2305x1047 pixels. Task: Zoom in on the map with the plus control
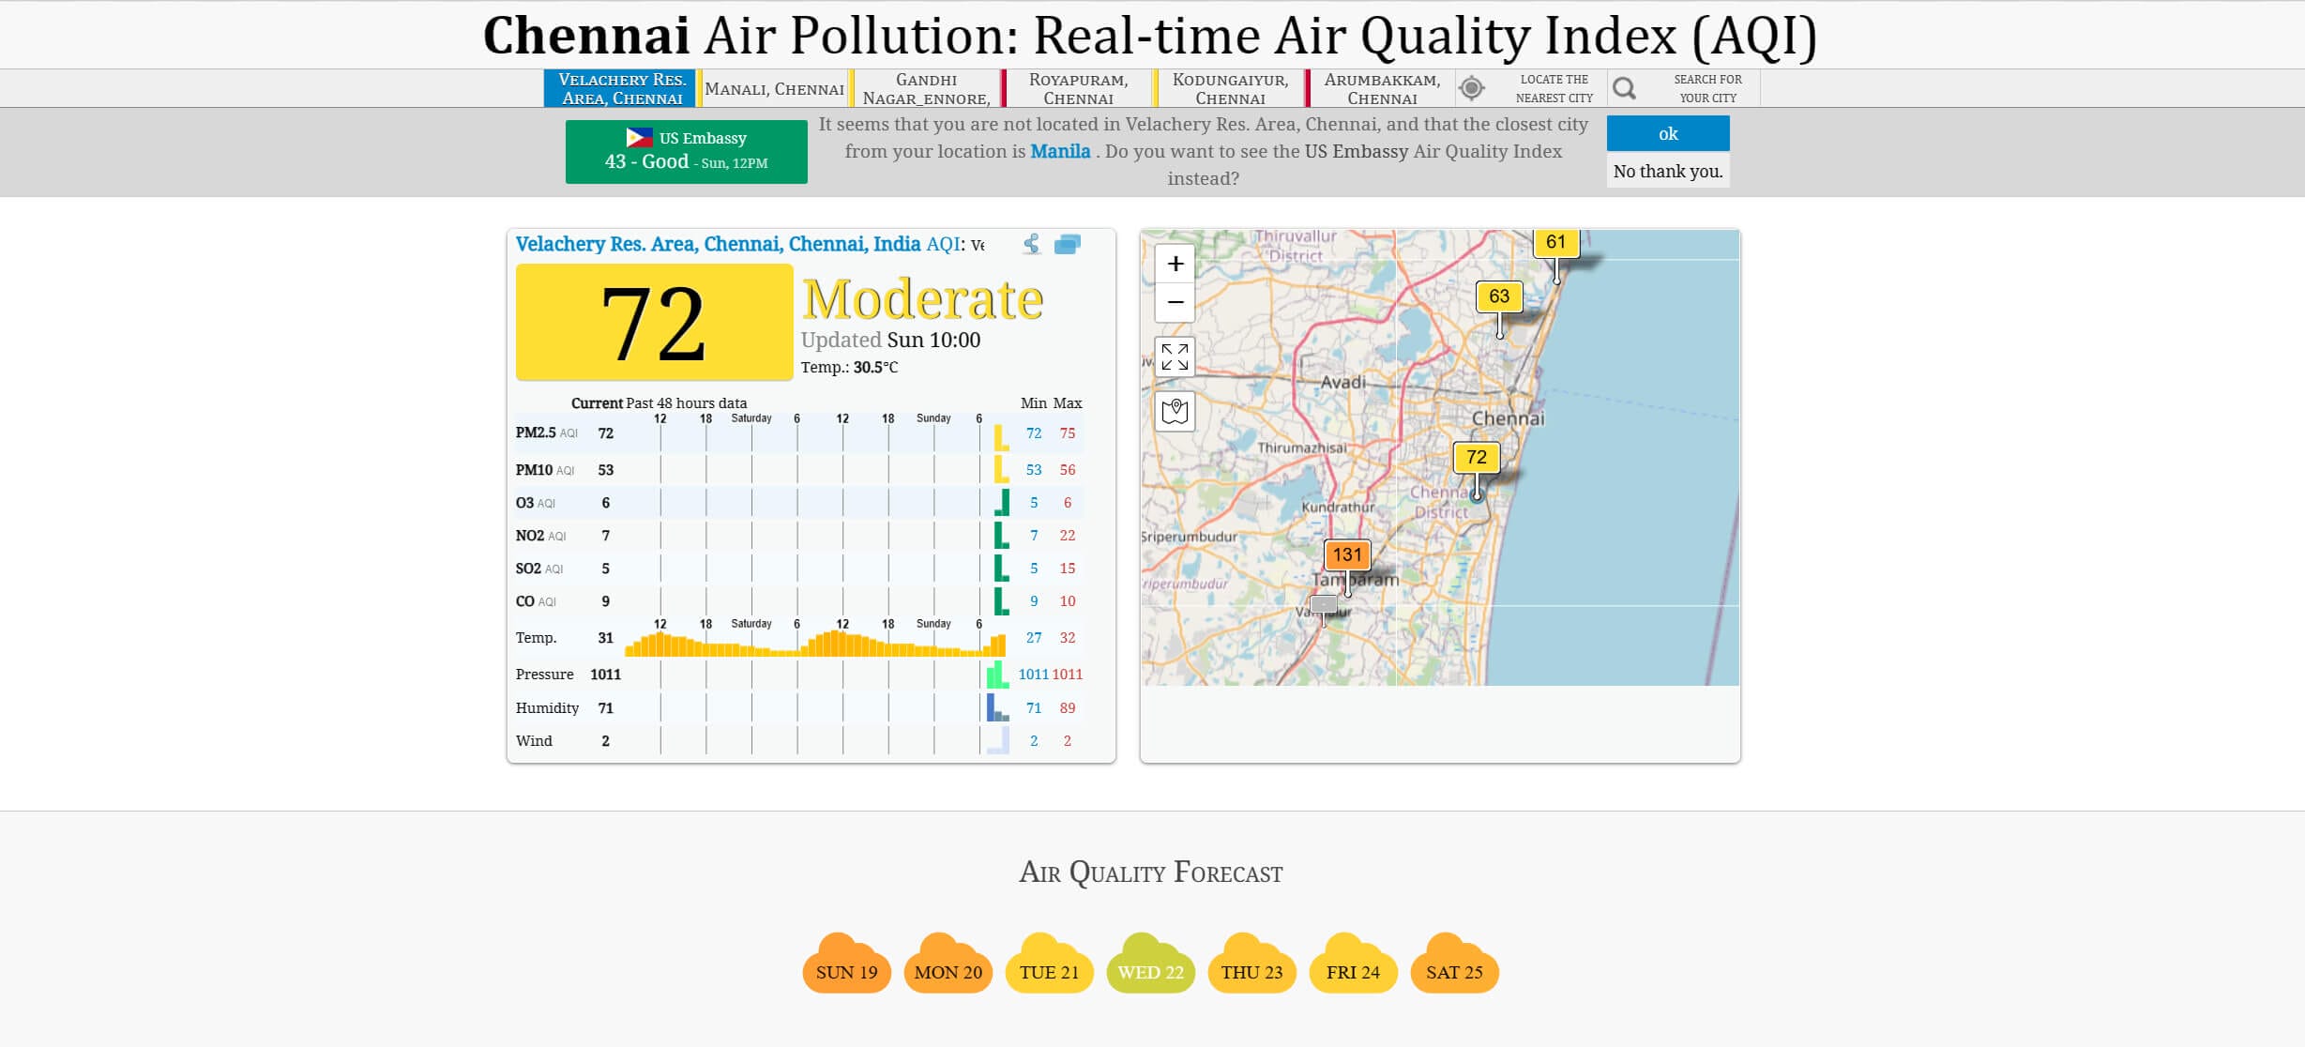click(x=1175, y=264)
